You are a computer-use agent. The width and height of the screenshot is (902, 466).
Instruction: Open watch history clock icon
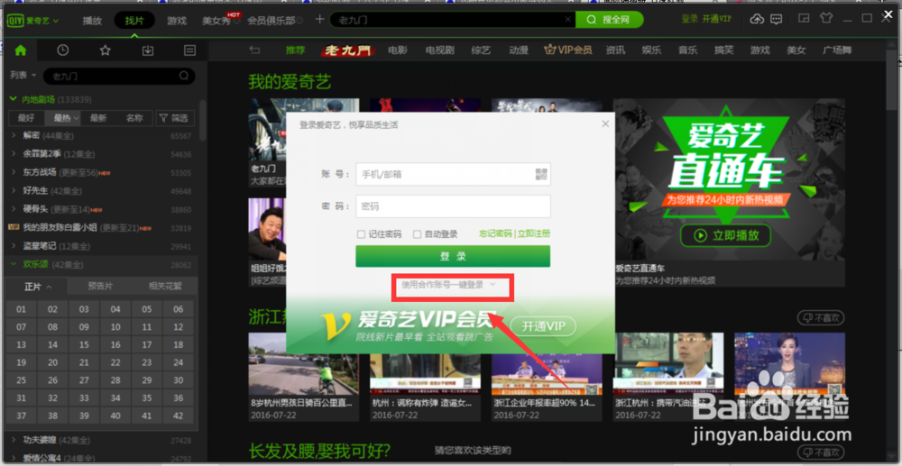click(63, 50)
